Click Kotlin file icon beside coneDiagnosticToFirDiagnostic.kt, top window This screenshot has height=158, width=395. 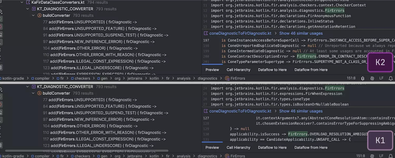click(206, 33)
